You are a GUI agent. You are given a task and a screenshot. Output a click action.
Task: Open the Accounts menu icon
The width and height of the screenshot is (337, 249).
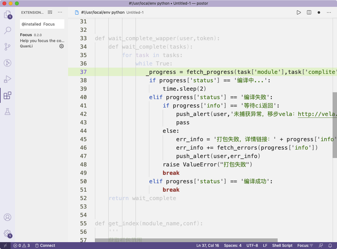click(x=7, y=217)
